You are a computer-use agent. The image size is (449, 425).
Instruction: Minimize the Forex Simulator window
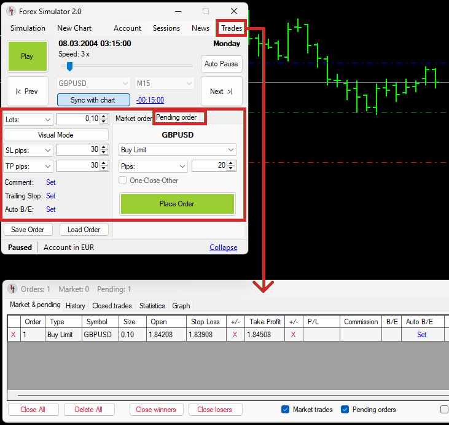click(x=178, y=11)
